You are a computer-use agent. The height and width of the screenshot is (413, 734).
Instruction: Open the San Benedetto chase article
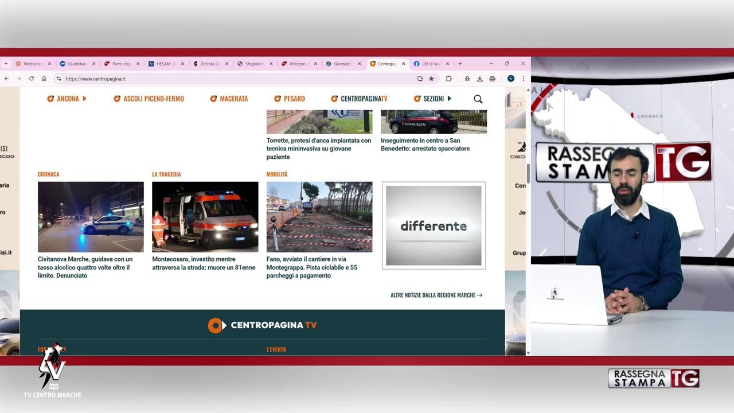point(425,145)
